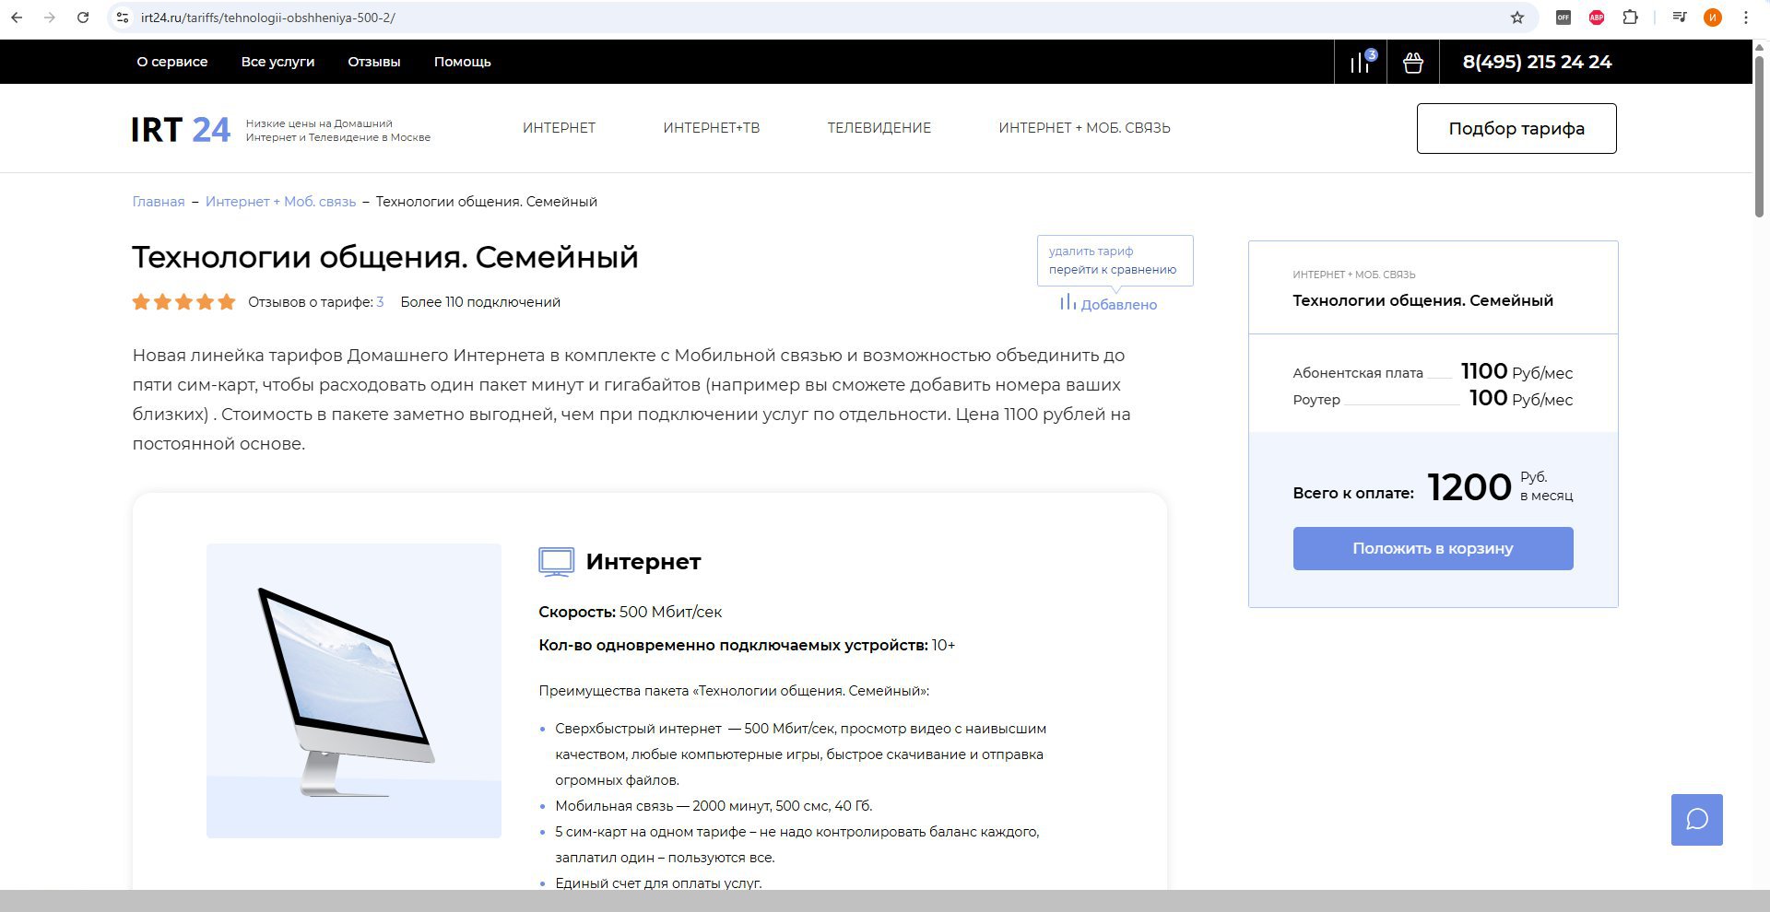This screenshot has width=1770, height=912.
Task: Toggle the Добавлено comparison link
Action: [x=1109, y=304]
